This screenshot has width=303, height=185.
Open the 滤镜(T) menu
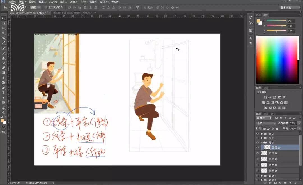click(74, 2)
